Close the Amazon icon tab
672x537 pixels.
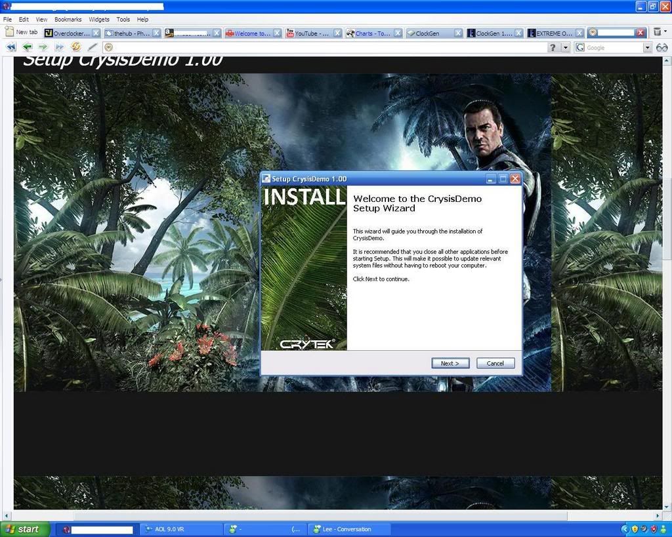pyautogui.click(x=217, y=33)
